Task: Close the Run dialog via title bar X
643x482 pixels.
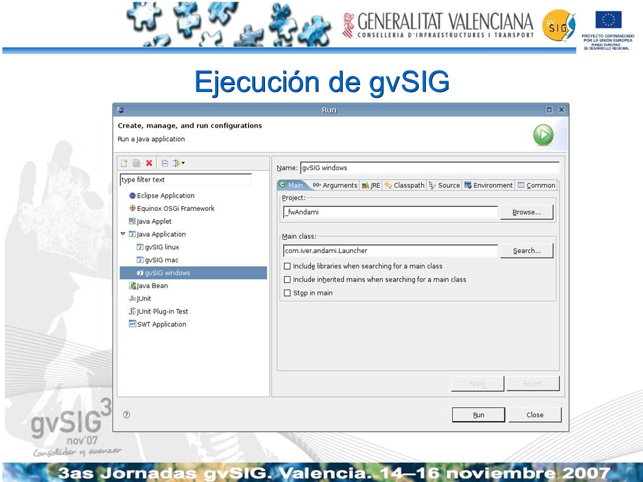Action: (x=562, y=110)
